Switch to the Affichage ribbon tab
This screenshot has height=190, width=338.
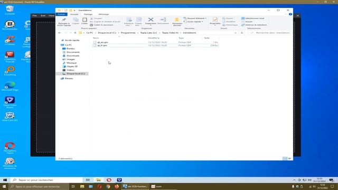104,14
